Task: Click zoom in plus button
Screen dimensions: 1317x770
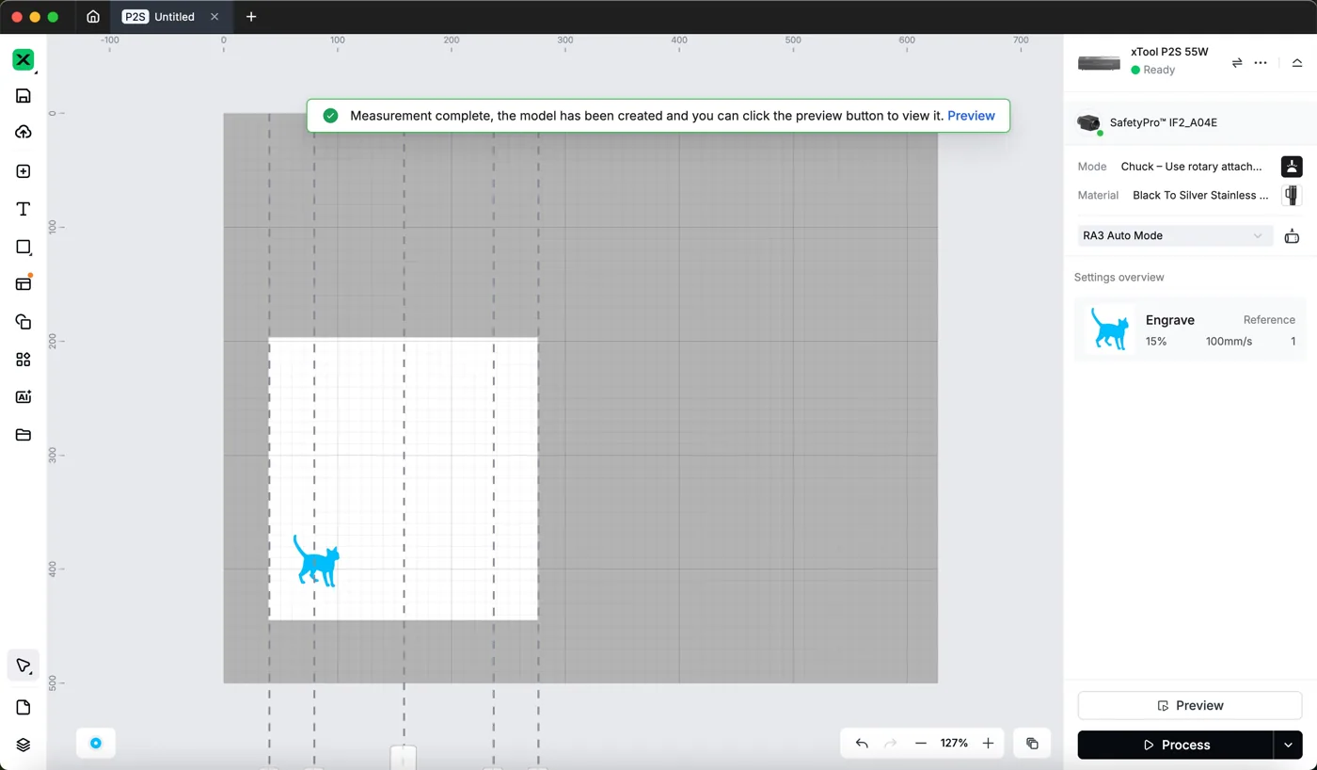Action: [x=988, y=744]
